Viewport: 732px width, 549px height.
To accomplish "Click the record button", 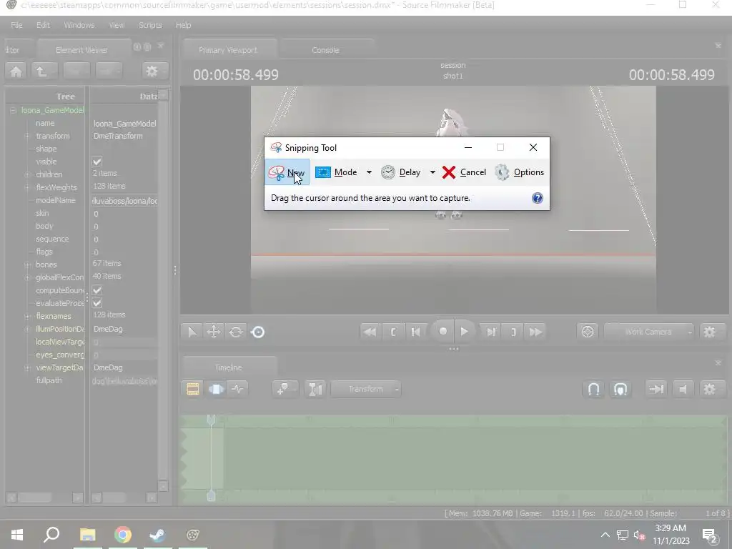I will 442,332.
